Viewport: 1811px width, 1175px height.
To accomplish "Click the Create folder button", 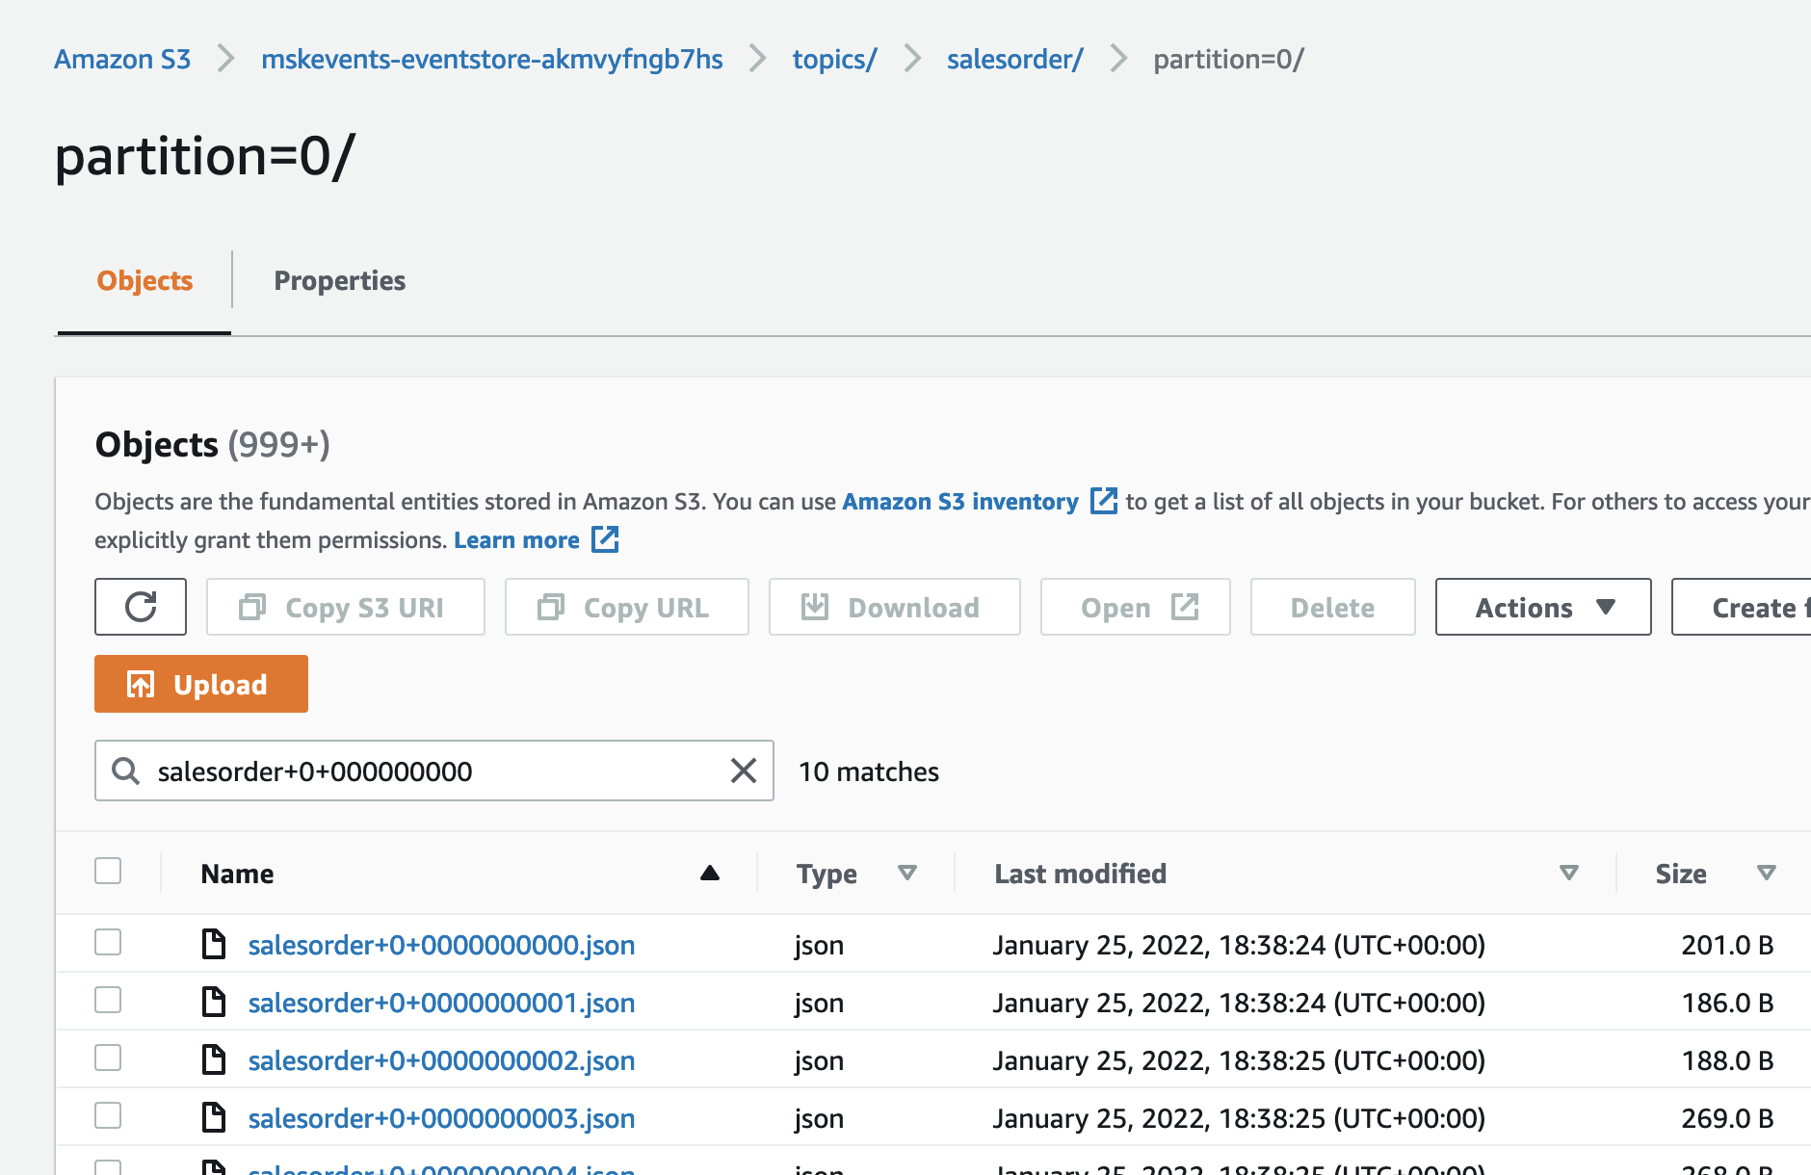I will (x=1742, y=607).
